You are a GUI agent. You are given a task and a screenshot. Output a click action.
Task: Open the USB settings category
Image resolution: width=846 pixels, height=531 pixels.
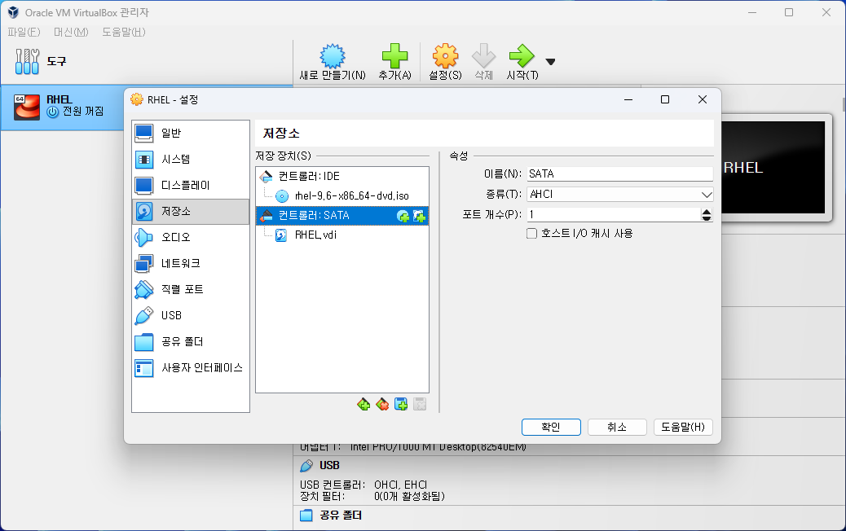pyautogui.click(x=191, y=315)
